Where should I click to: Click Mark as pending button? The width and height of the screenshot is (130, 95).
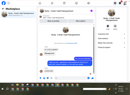tap(53, 21)
